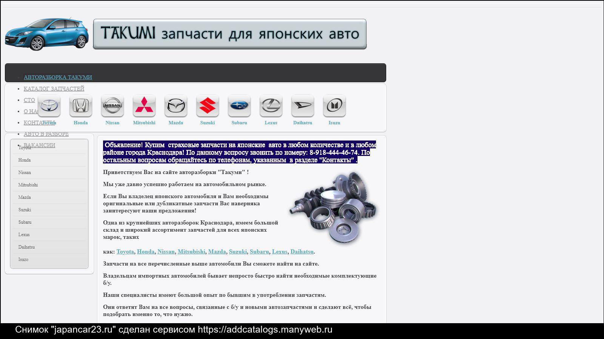This screenshot has height=339, width=604.
Task: Choose Mitsubishi in the sidebar list
Action: pos(28,185)
